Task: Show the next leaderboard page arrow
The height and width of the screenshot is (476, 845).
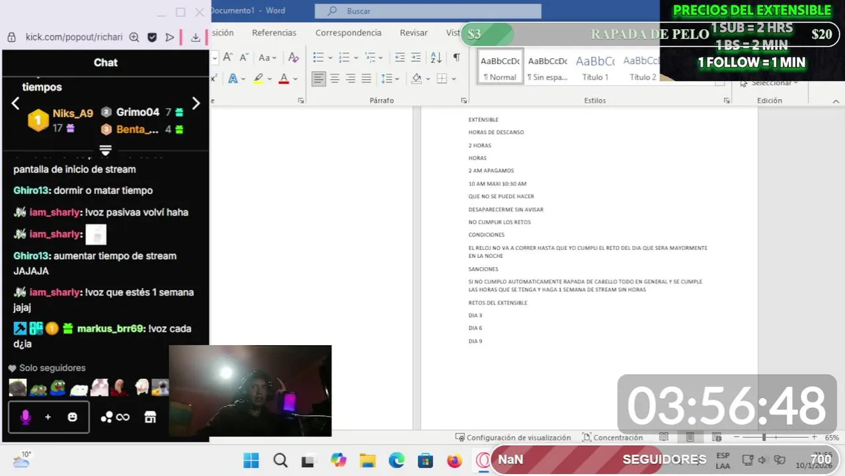Action: point(196,103)
